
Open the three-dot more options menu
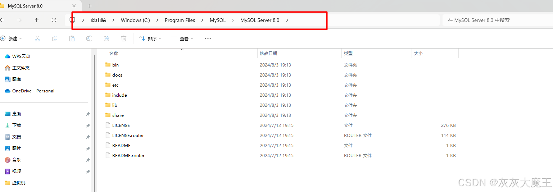point(208,38)
